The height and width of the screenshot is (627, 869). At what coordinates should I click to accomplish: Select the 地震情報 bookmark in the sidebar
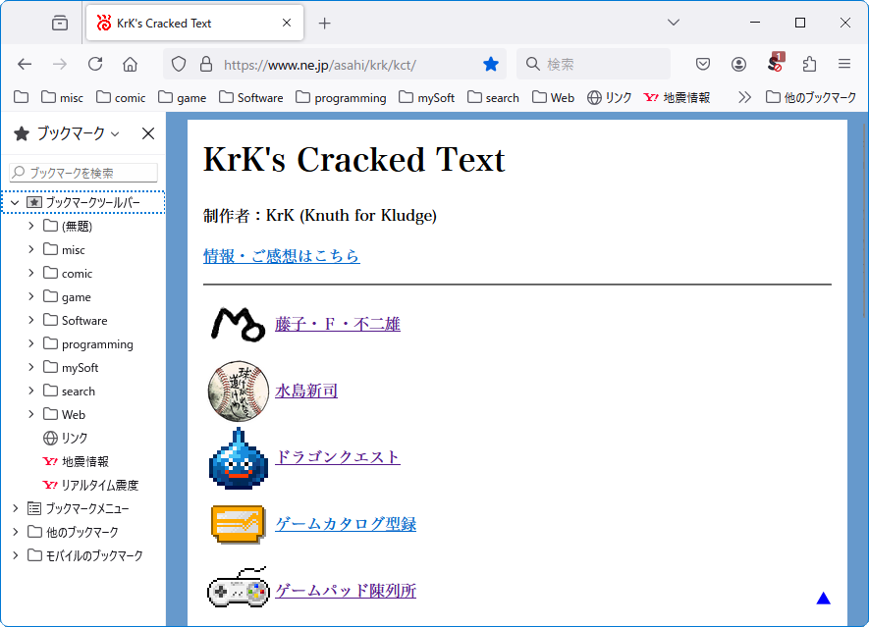tap(76, 461)
